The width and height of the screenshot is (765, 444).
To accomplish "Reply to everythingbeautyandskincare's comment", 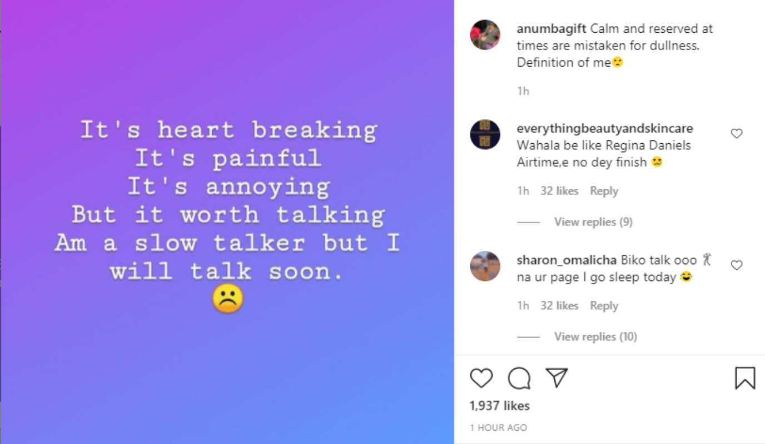I will [604, 191].
